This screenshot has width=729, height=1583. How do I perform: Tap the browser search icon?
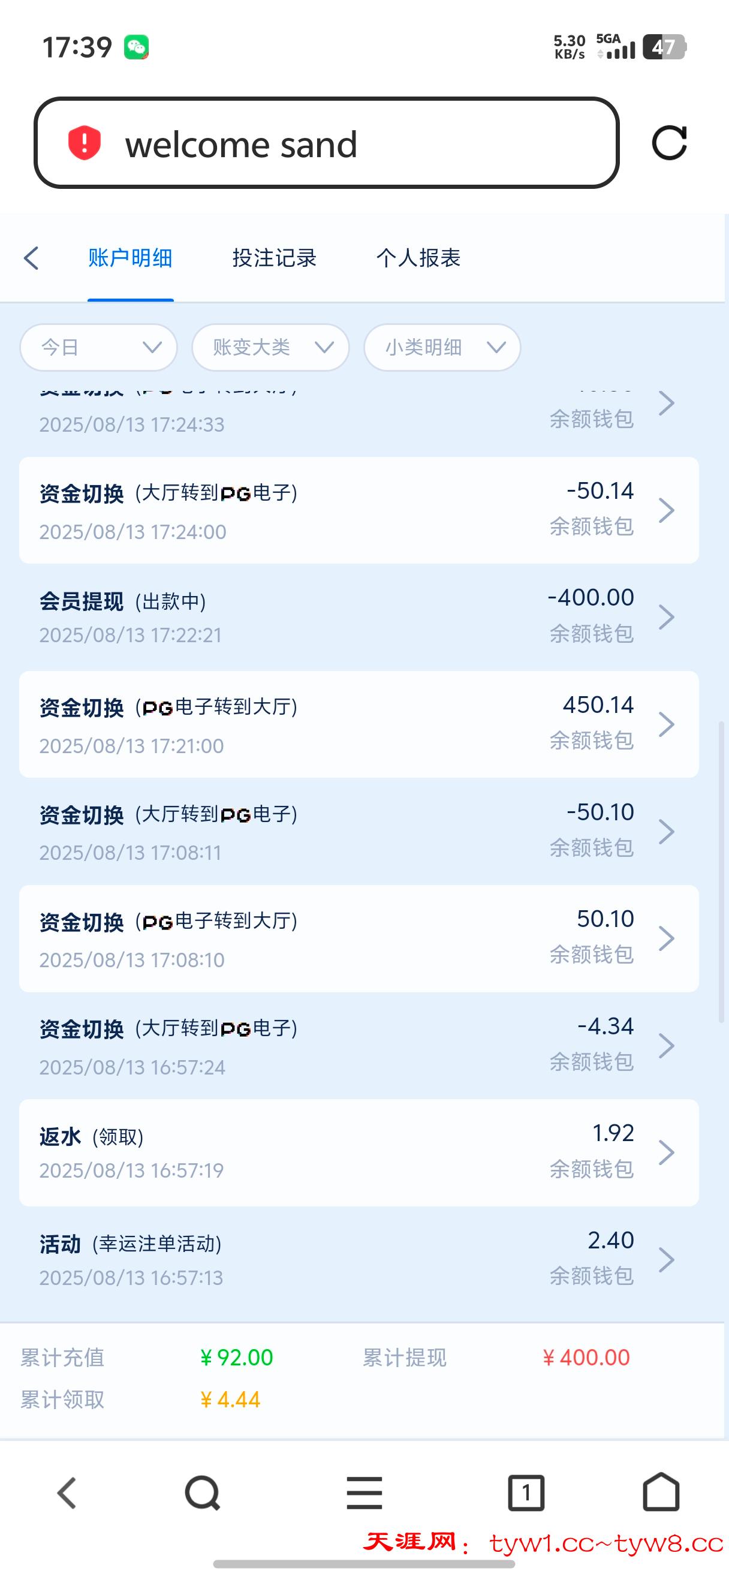point(202,1492)
